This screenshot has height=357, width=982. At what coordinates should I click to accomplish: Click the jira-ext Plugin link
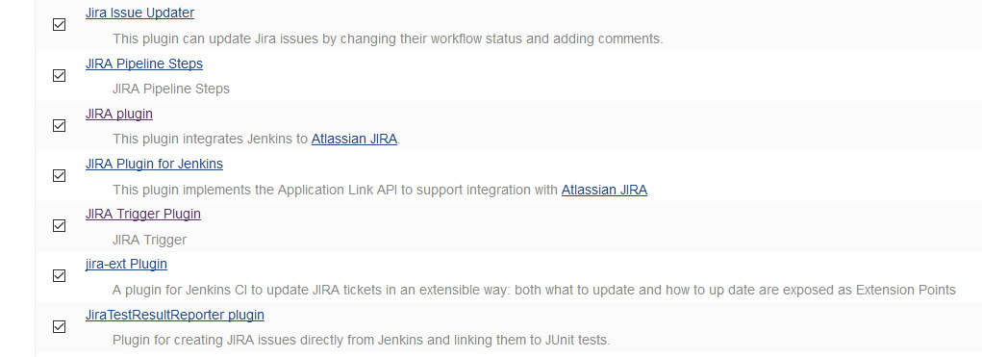(126, 265)
